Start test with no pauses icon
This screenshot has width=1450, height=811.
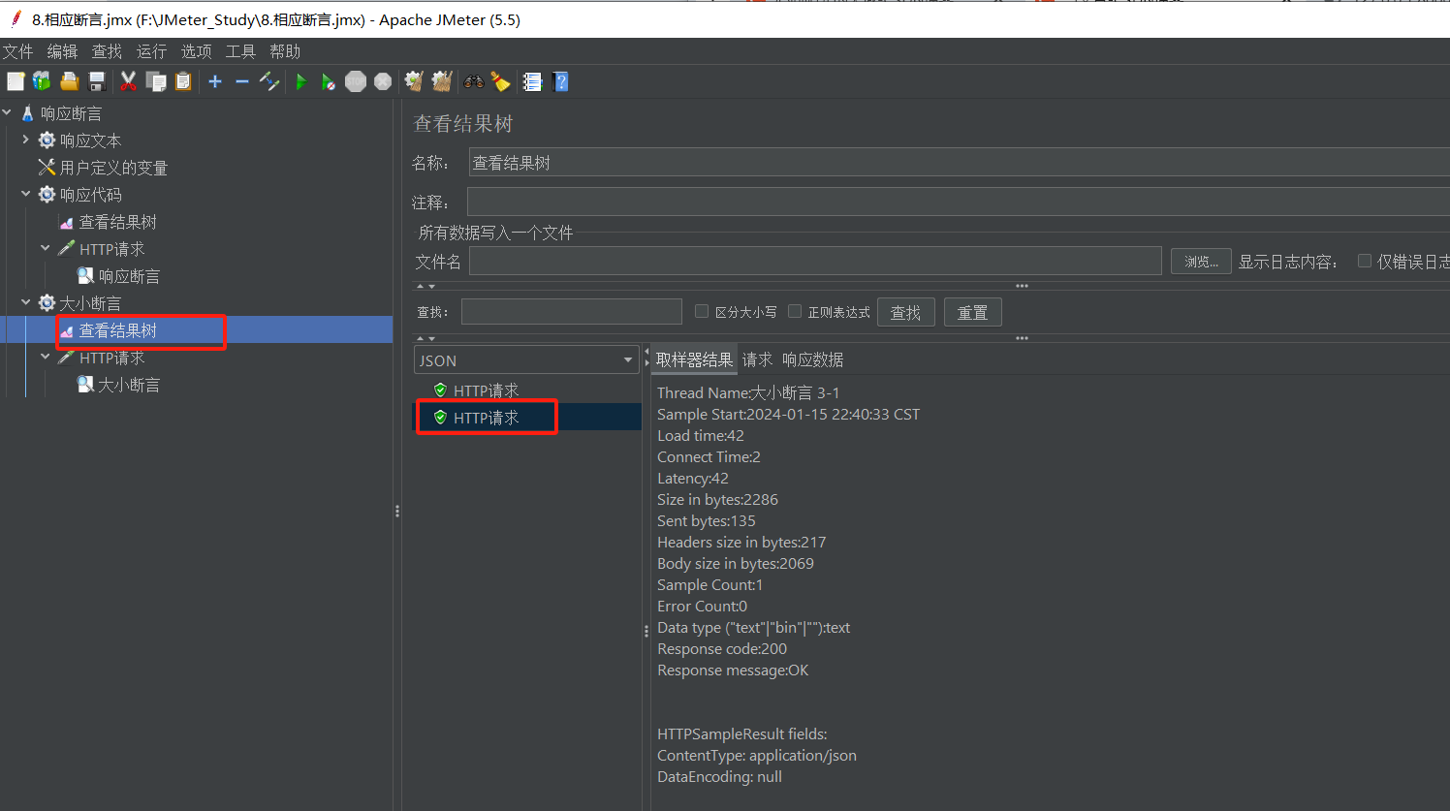329,81
